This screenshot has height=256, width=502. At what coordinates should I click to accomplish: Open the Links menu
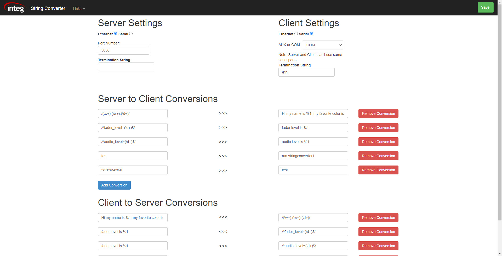point(78,9)
